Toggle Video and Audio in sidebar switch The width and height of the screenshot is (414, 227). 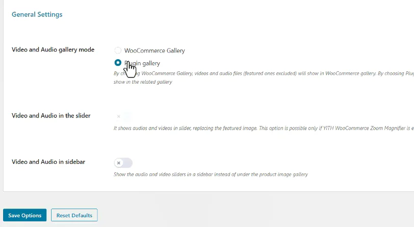click(123, 163)
